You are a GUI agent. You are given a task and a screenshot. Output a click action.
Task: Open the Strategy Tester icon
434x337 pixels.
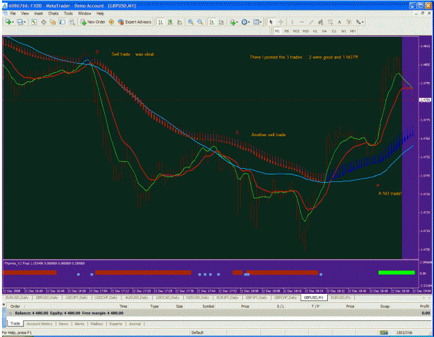pyautogui.click(x=72, y=22)
